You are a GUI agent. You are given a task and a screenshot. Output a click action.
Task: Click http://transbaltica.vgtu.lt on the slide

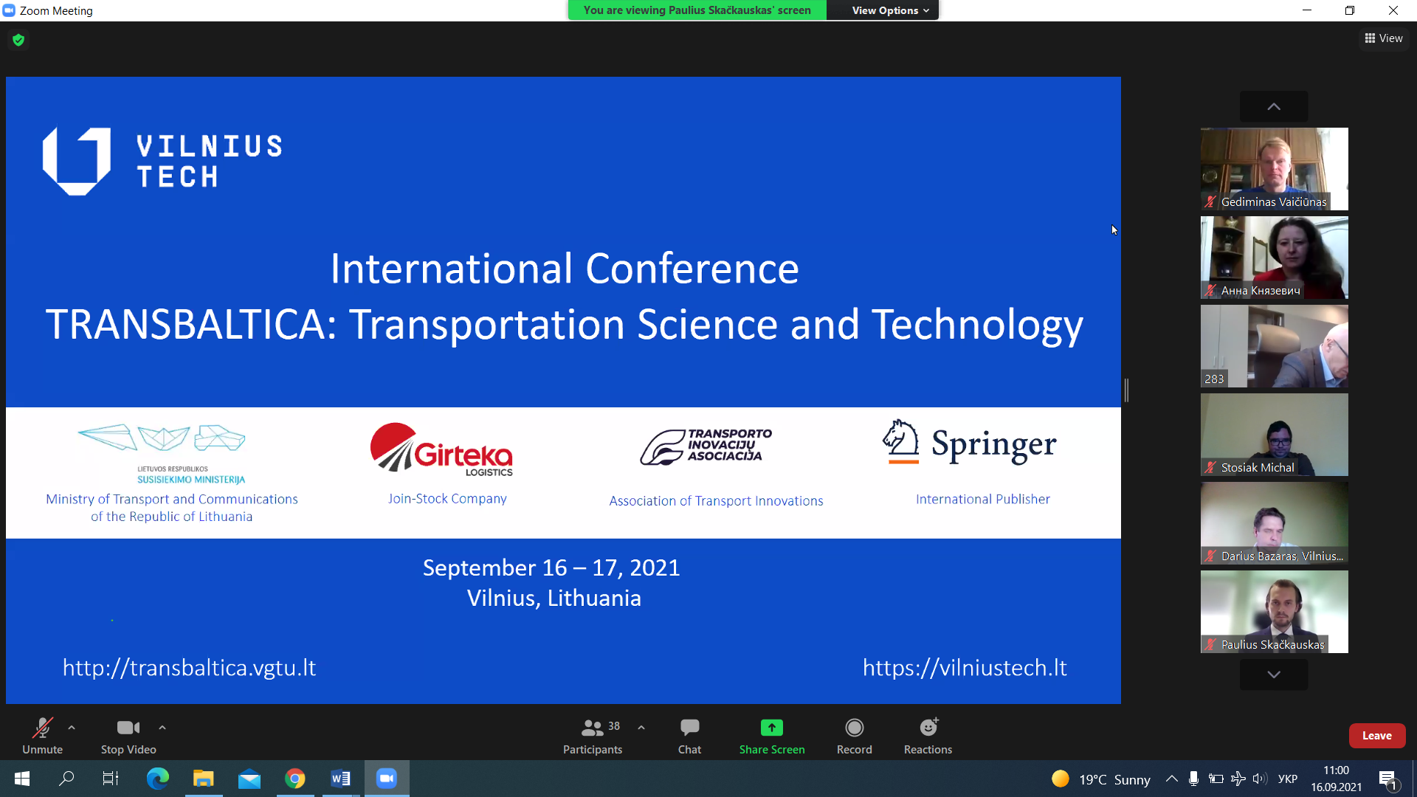[189, 668]
